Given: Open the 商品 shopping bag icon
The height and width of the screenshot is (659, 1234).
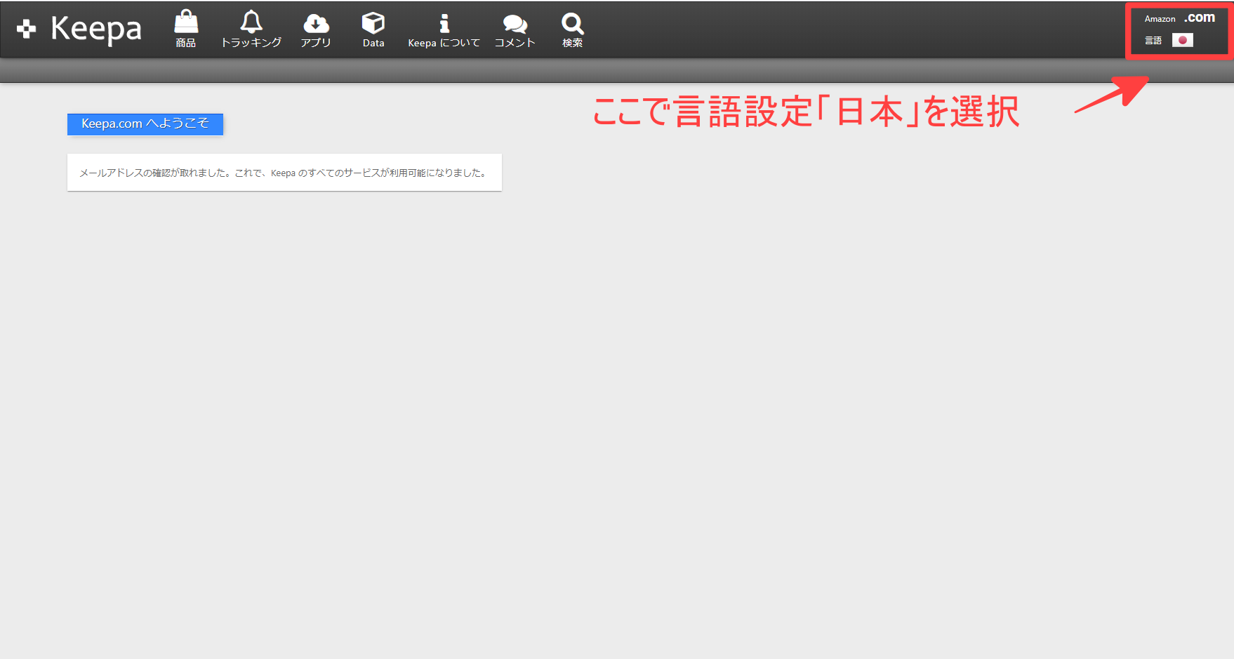Looking at the screenshot, I should [x=186, y=22].
